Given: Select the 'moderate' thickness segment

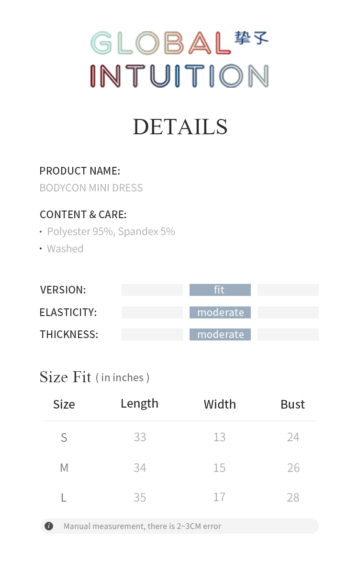Looking at the screenshot, I should click(x=220, y=334).
